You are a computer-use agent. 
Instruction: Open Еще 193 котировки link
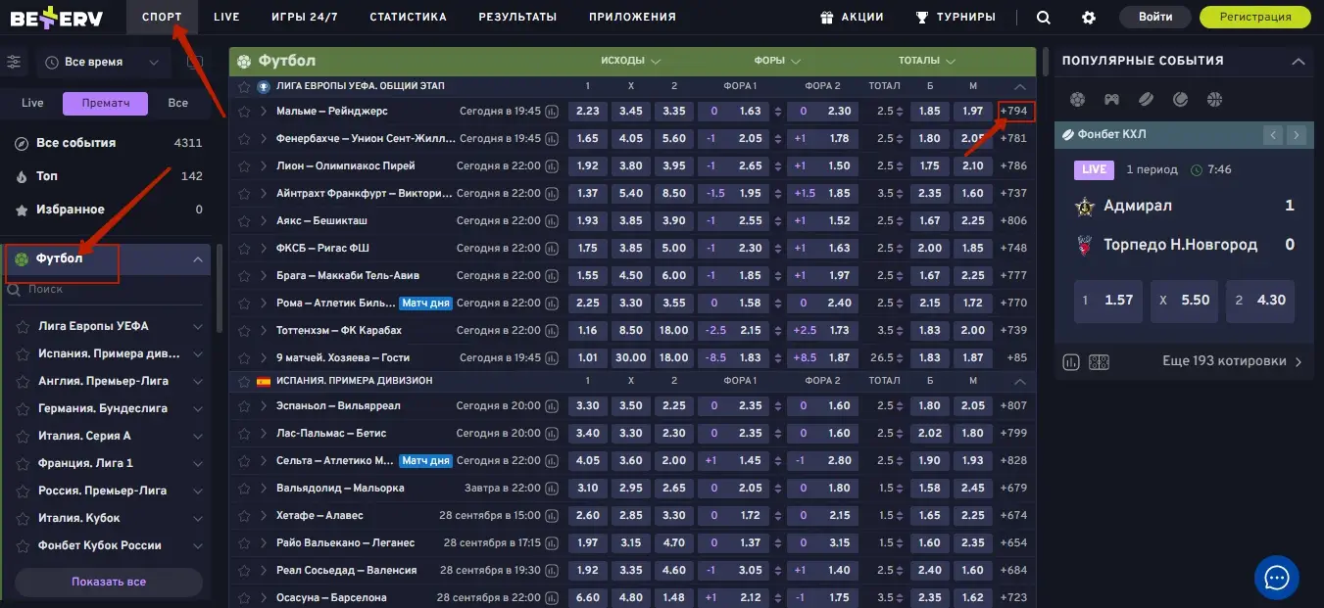1233,361
